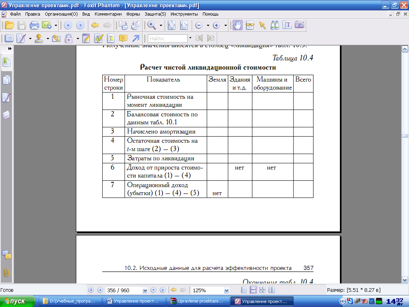Open the Файл menu
This screenshot has width=409, height=307.
point(16,14)
